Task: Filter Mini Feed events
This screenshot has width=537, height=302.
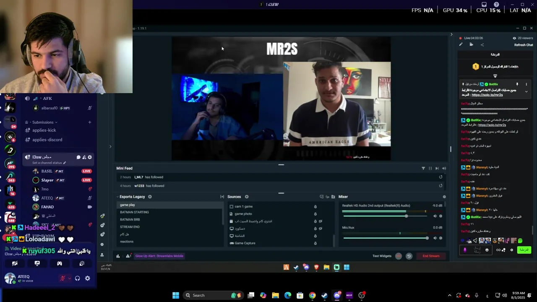Action: coord(423,168)
